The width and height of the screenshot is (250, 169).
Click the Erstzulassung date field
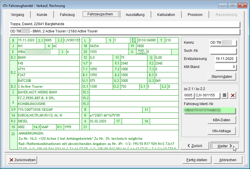tap(225, 59)
